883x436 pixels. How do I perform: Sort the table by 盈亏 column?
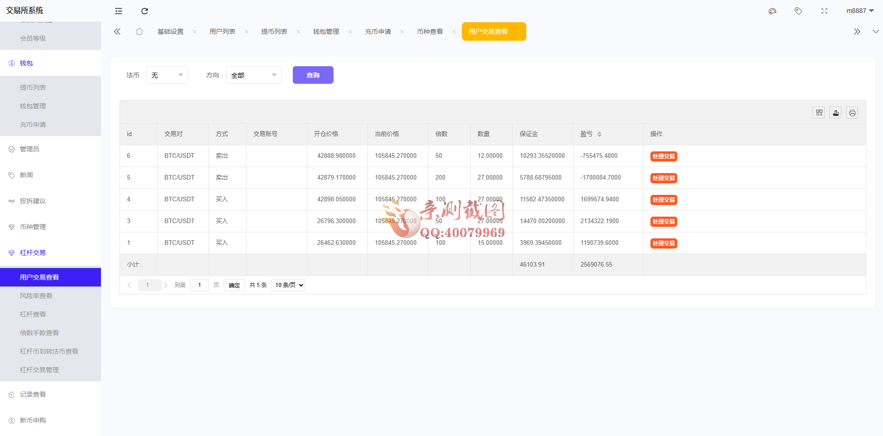coord(599,134)
